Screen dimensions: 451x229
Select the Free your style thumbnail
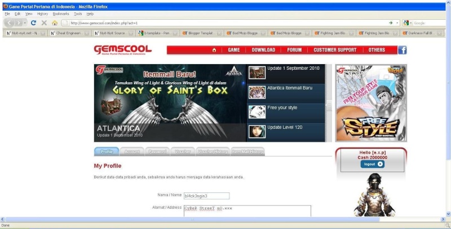coord(257,112)
